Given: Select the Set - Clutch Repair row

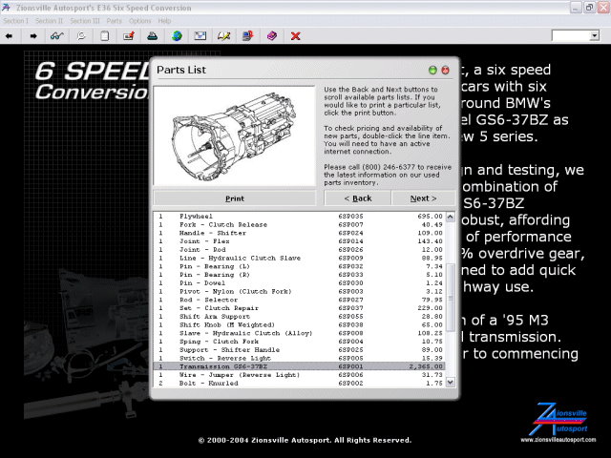Looking at the screenshot, I should click(x=299, y=308).
